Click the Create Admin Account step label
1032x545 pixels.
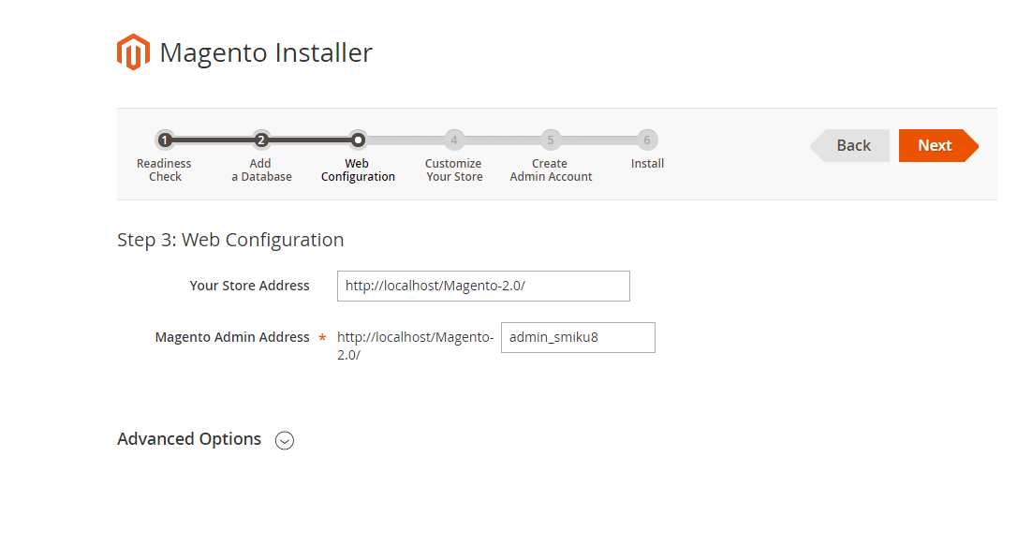551,169
